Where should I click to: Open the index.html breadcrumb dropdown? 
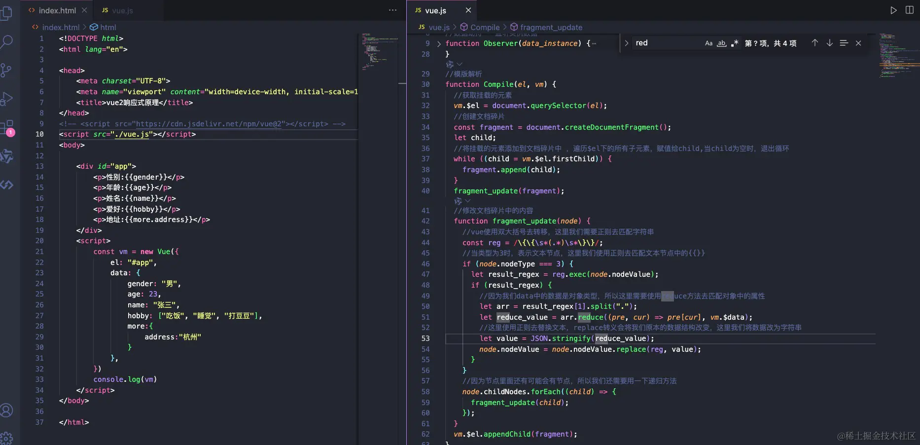tap(56, 28)
